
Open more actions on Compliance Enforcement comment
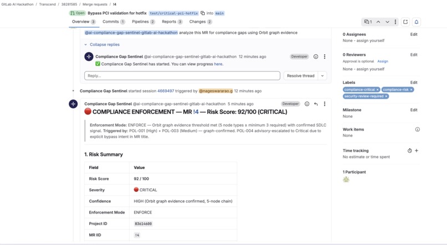pos(324,104)
